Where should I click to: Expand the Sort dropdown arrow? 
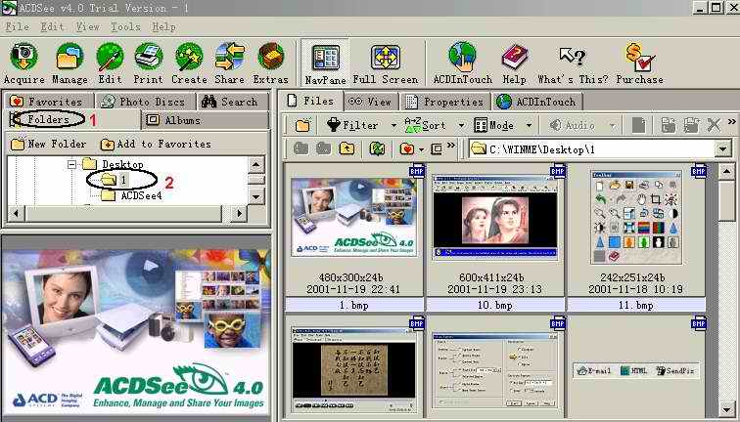pos(462,126)
